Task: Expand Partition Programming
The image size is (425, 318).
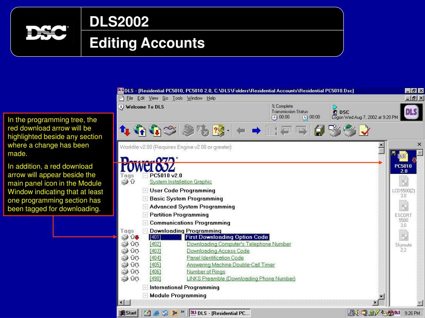Action: [x=145, y=215]
